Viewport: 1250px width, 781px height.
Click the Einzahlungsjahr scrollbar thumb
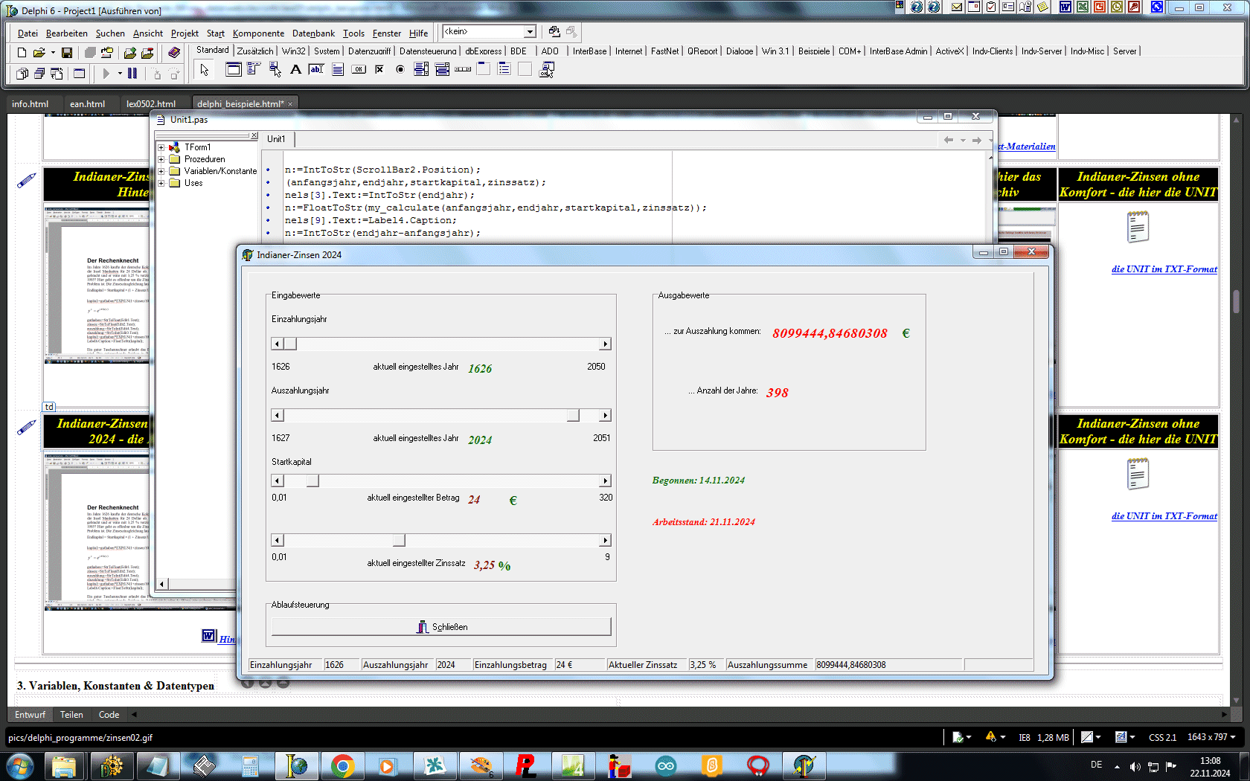click(290, 344)
